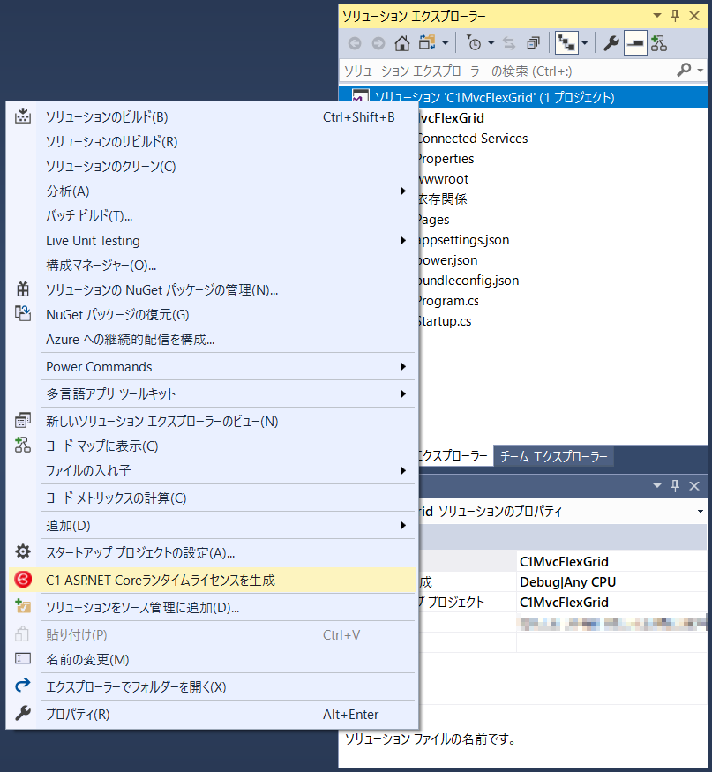This screenshot has height=772, width=712.
Task: Choose コード メトリックスの計算(C)
Action: pyautogui.click(x=212, y=498)
